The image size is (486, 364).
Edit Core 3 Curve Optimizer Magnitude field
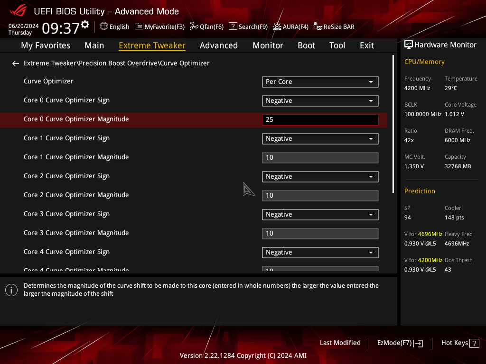coord(320,233)
